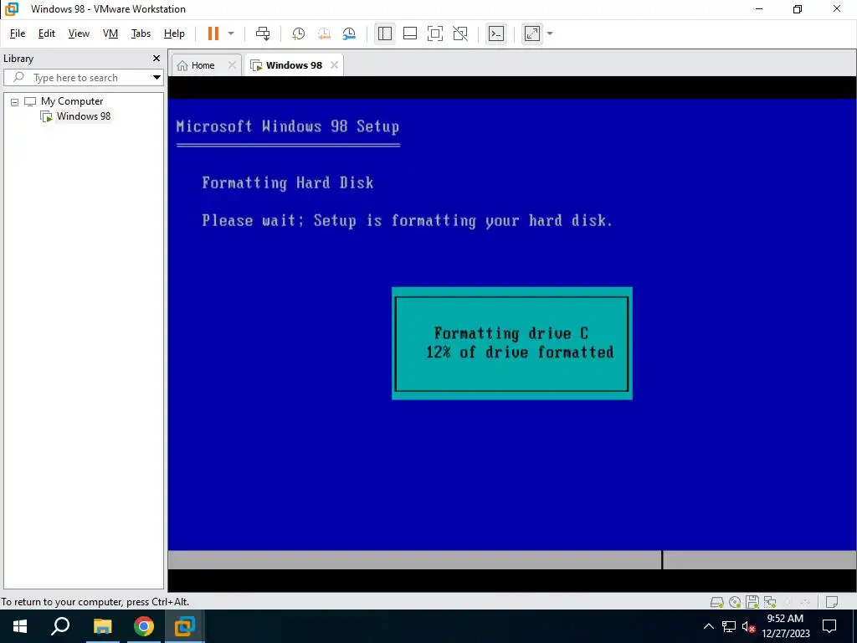Open the Tabs menu

[141, 33]
